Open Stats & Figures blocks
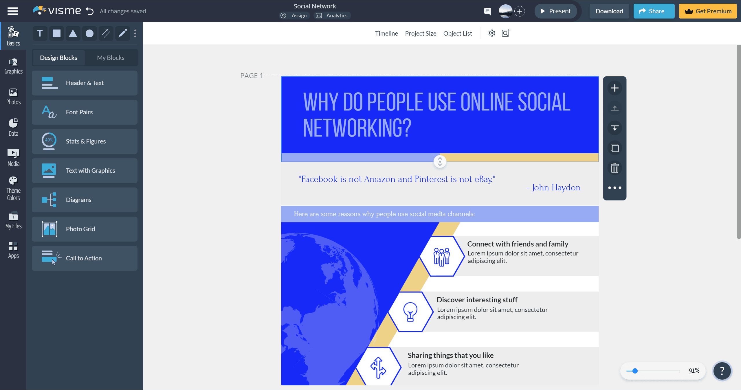The image size is (741, 390). point(85,141)
